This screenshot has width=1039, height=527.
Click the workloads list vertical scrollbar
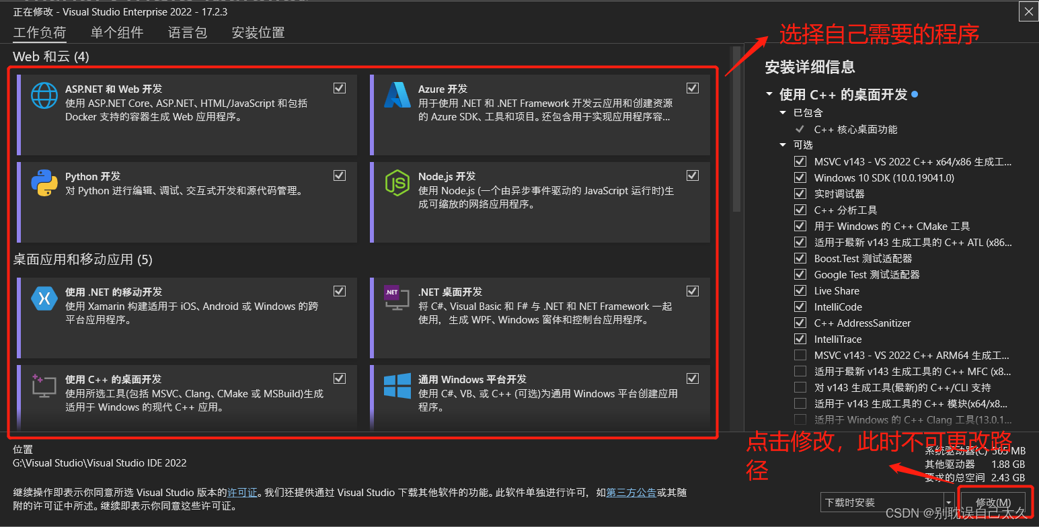click(736, 129)
